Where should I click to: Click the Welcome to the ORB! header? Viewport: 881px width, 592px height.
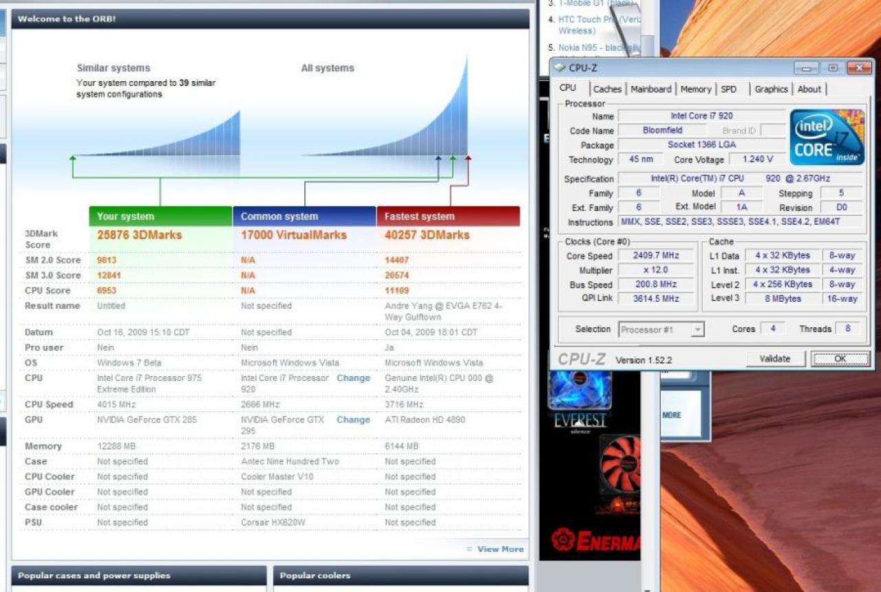270,19
